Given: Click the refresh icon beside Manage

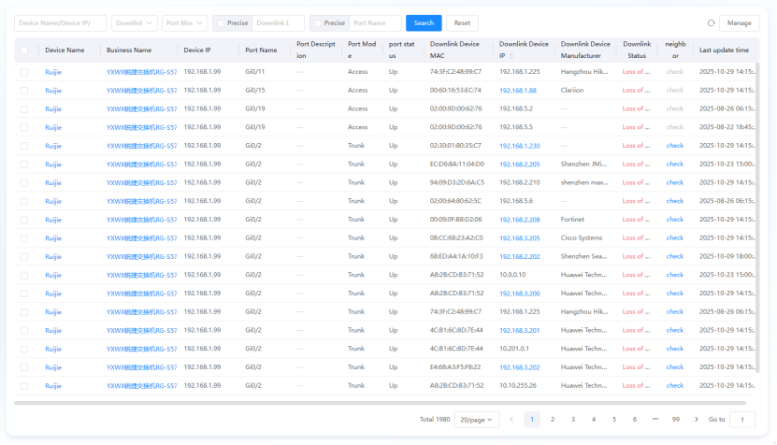Looking at the screenshot, I should click(711, 22).
